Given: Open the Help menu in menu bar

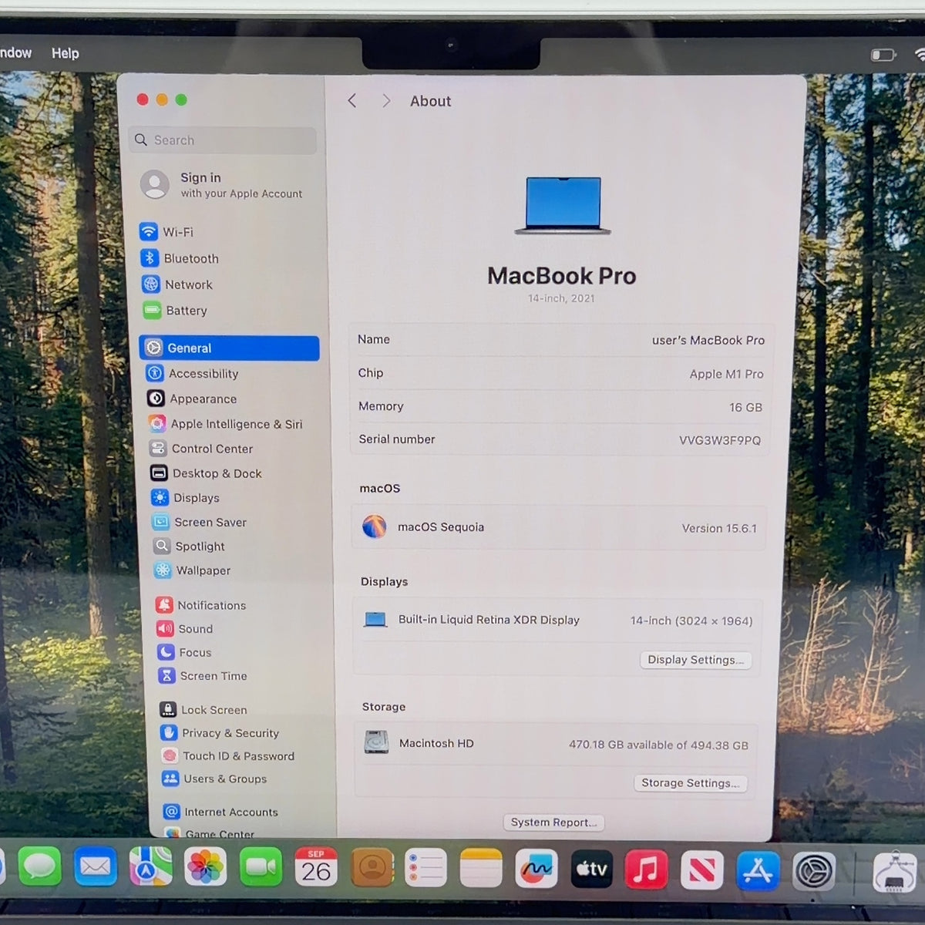Looking at the screenshot, I should (66, 53).
